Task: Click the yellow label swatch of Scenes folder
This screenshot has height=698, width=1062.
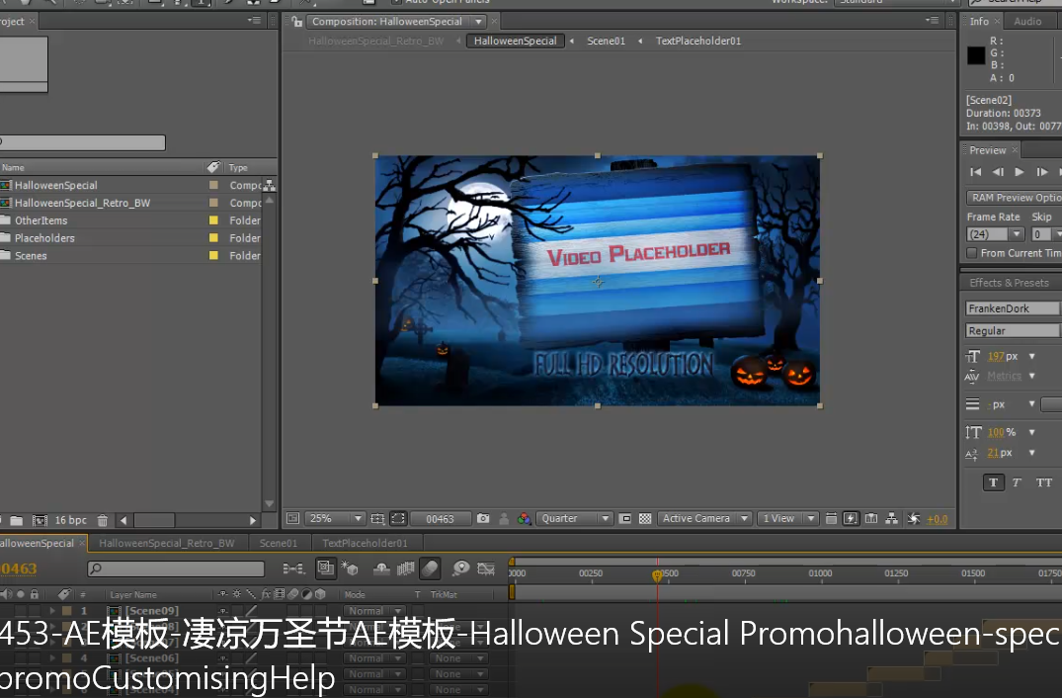Action: [213, 255]
